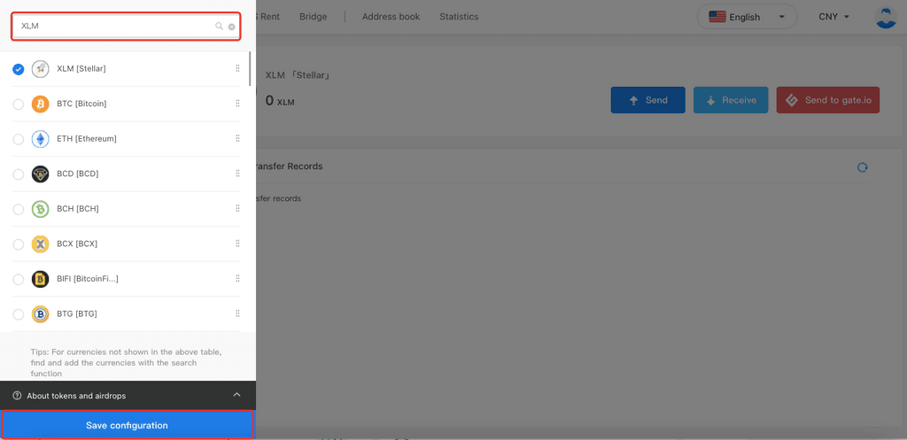Expand the About tokens and airdrops section
Viewport: 907px width, 440px height.
click(236, 395)
